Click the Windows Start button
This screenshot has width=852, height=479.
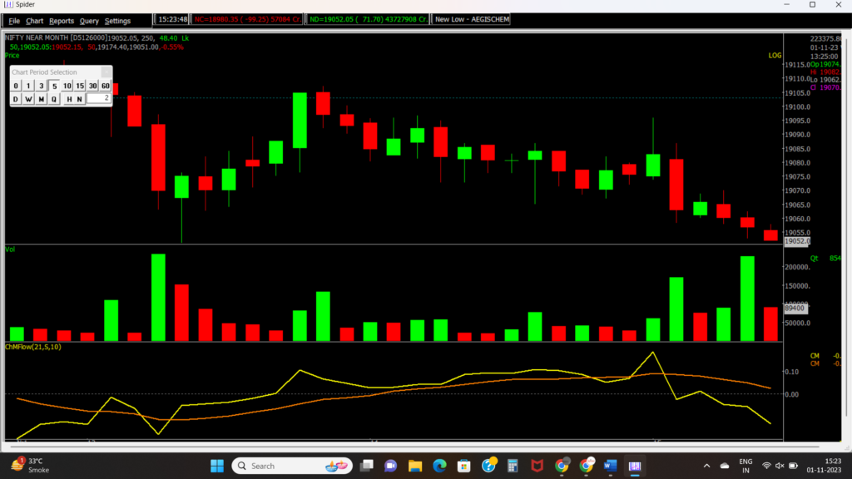218,466
